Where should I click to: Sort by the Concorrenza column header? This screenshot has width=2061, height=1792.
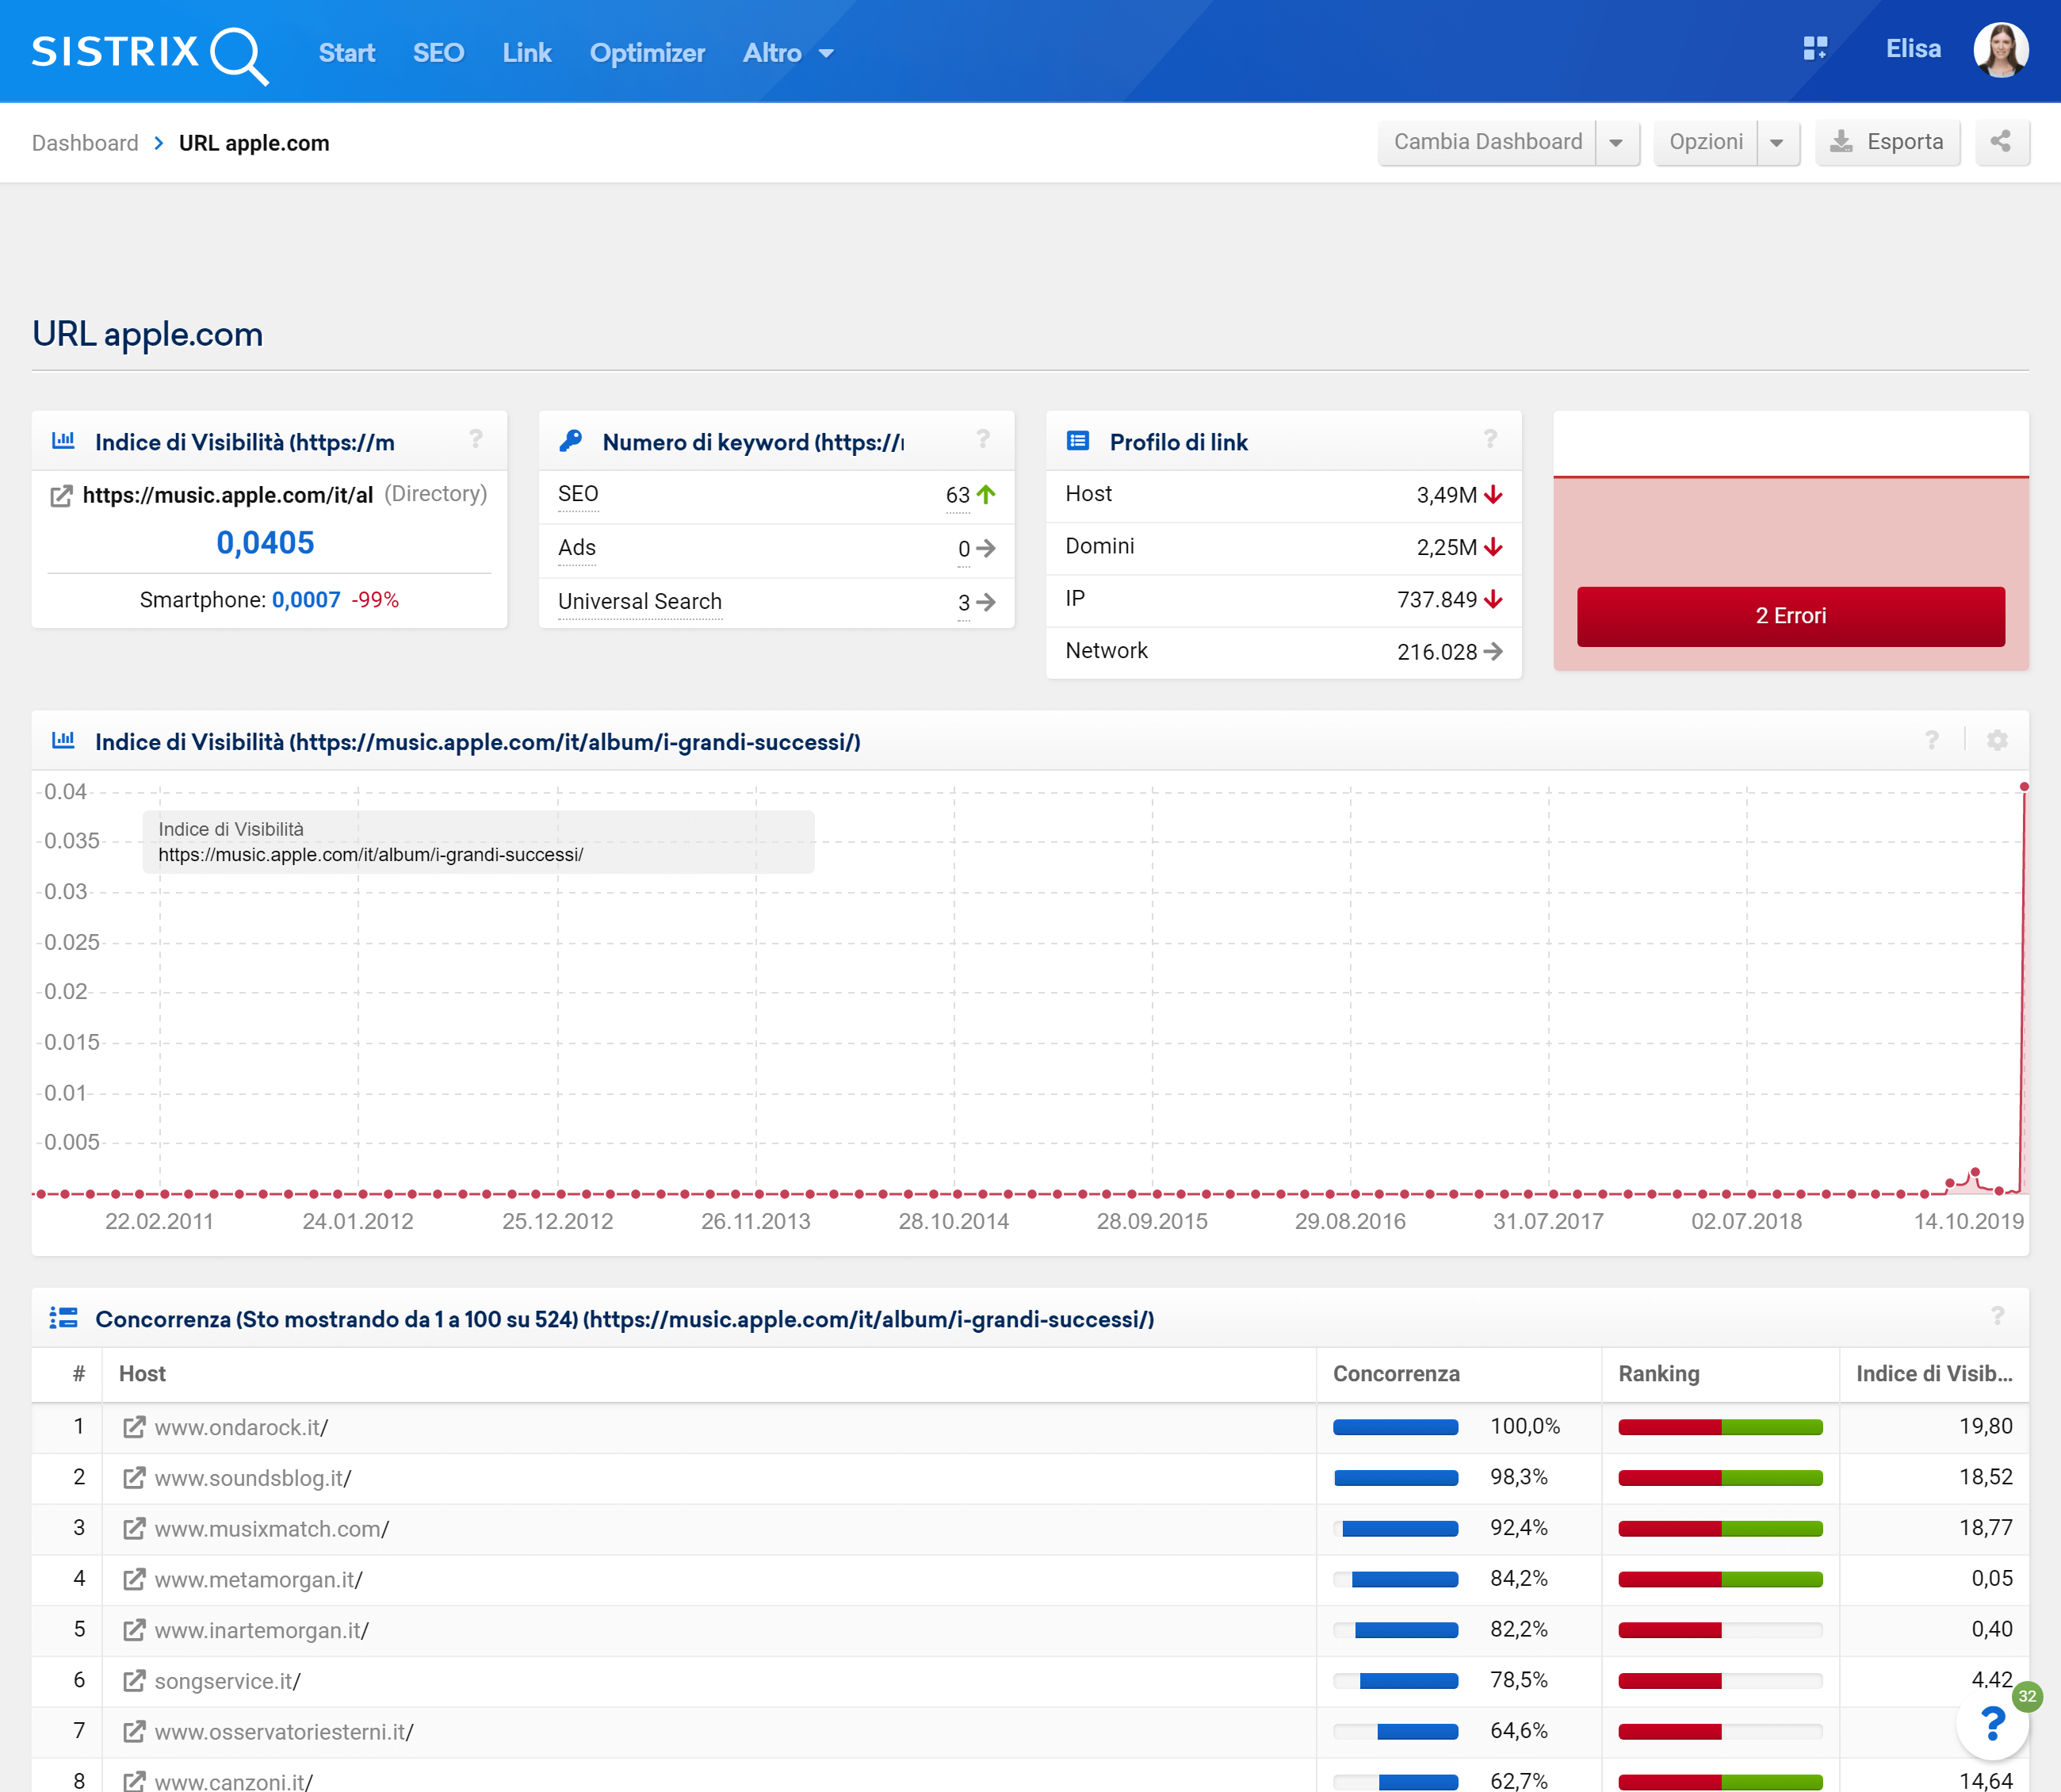click(x=1396, y=1374)
